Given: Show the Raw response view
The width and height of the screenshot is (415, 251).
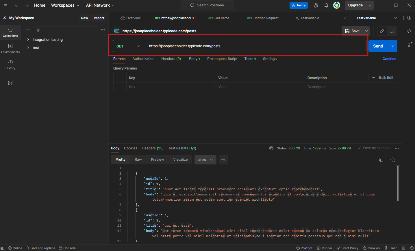Looking at the screenshot, I should click(x=138, y=160).
